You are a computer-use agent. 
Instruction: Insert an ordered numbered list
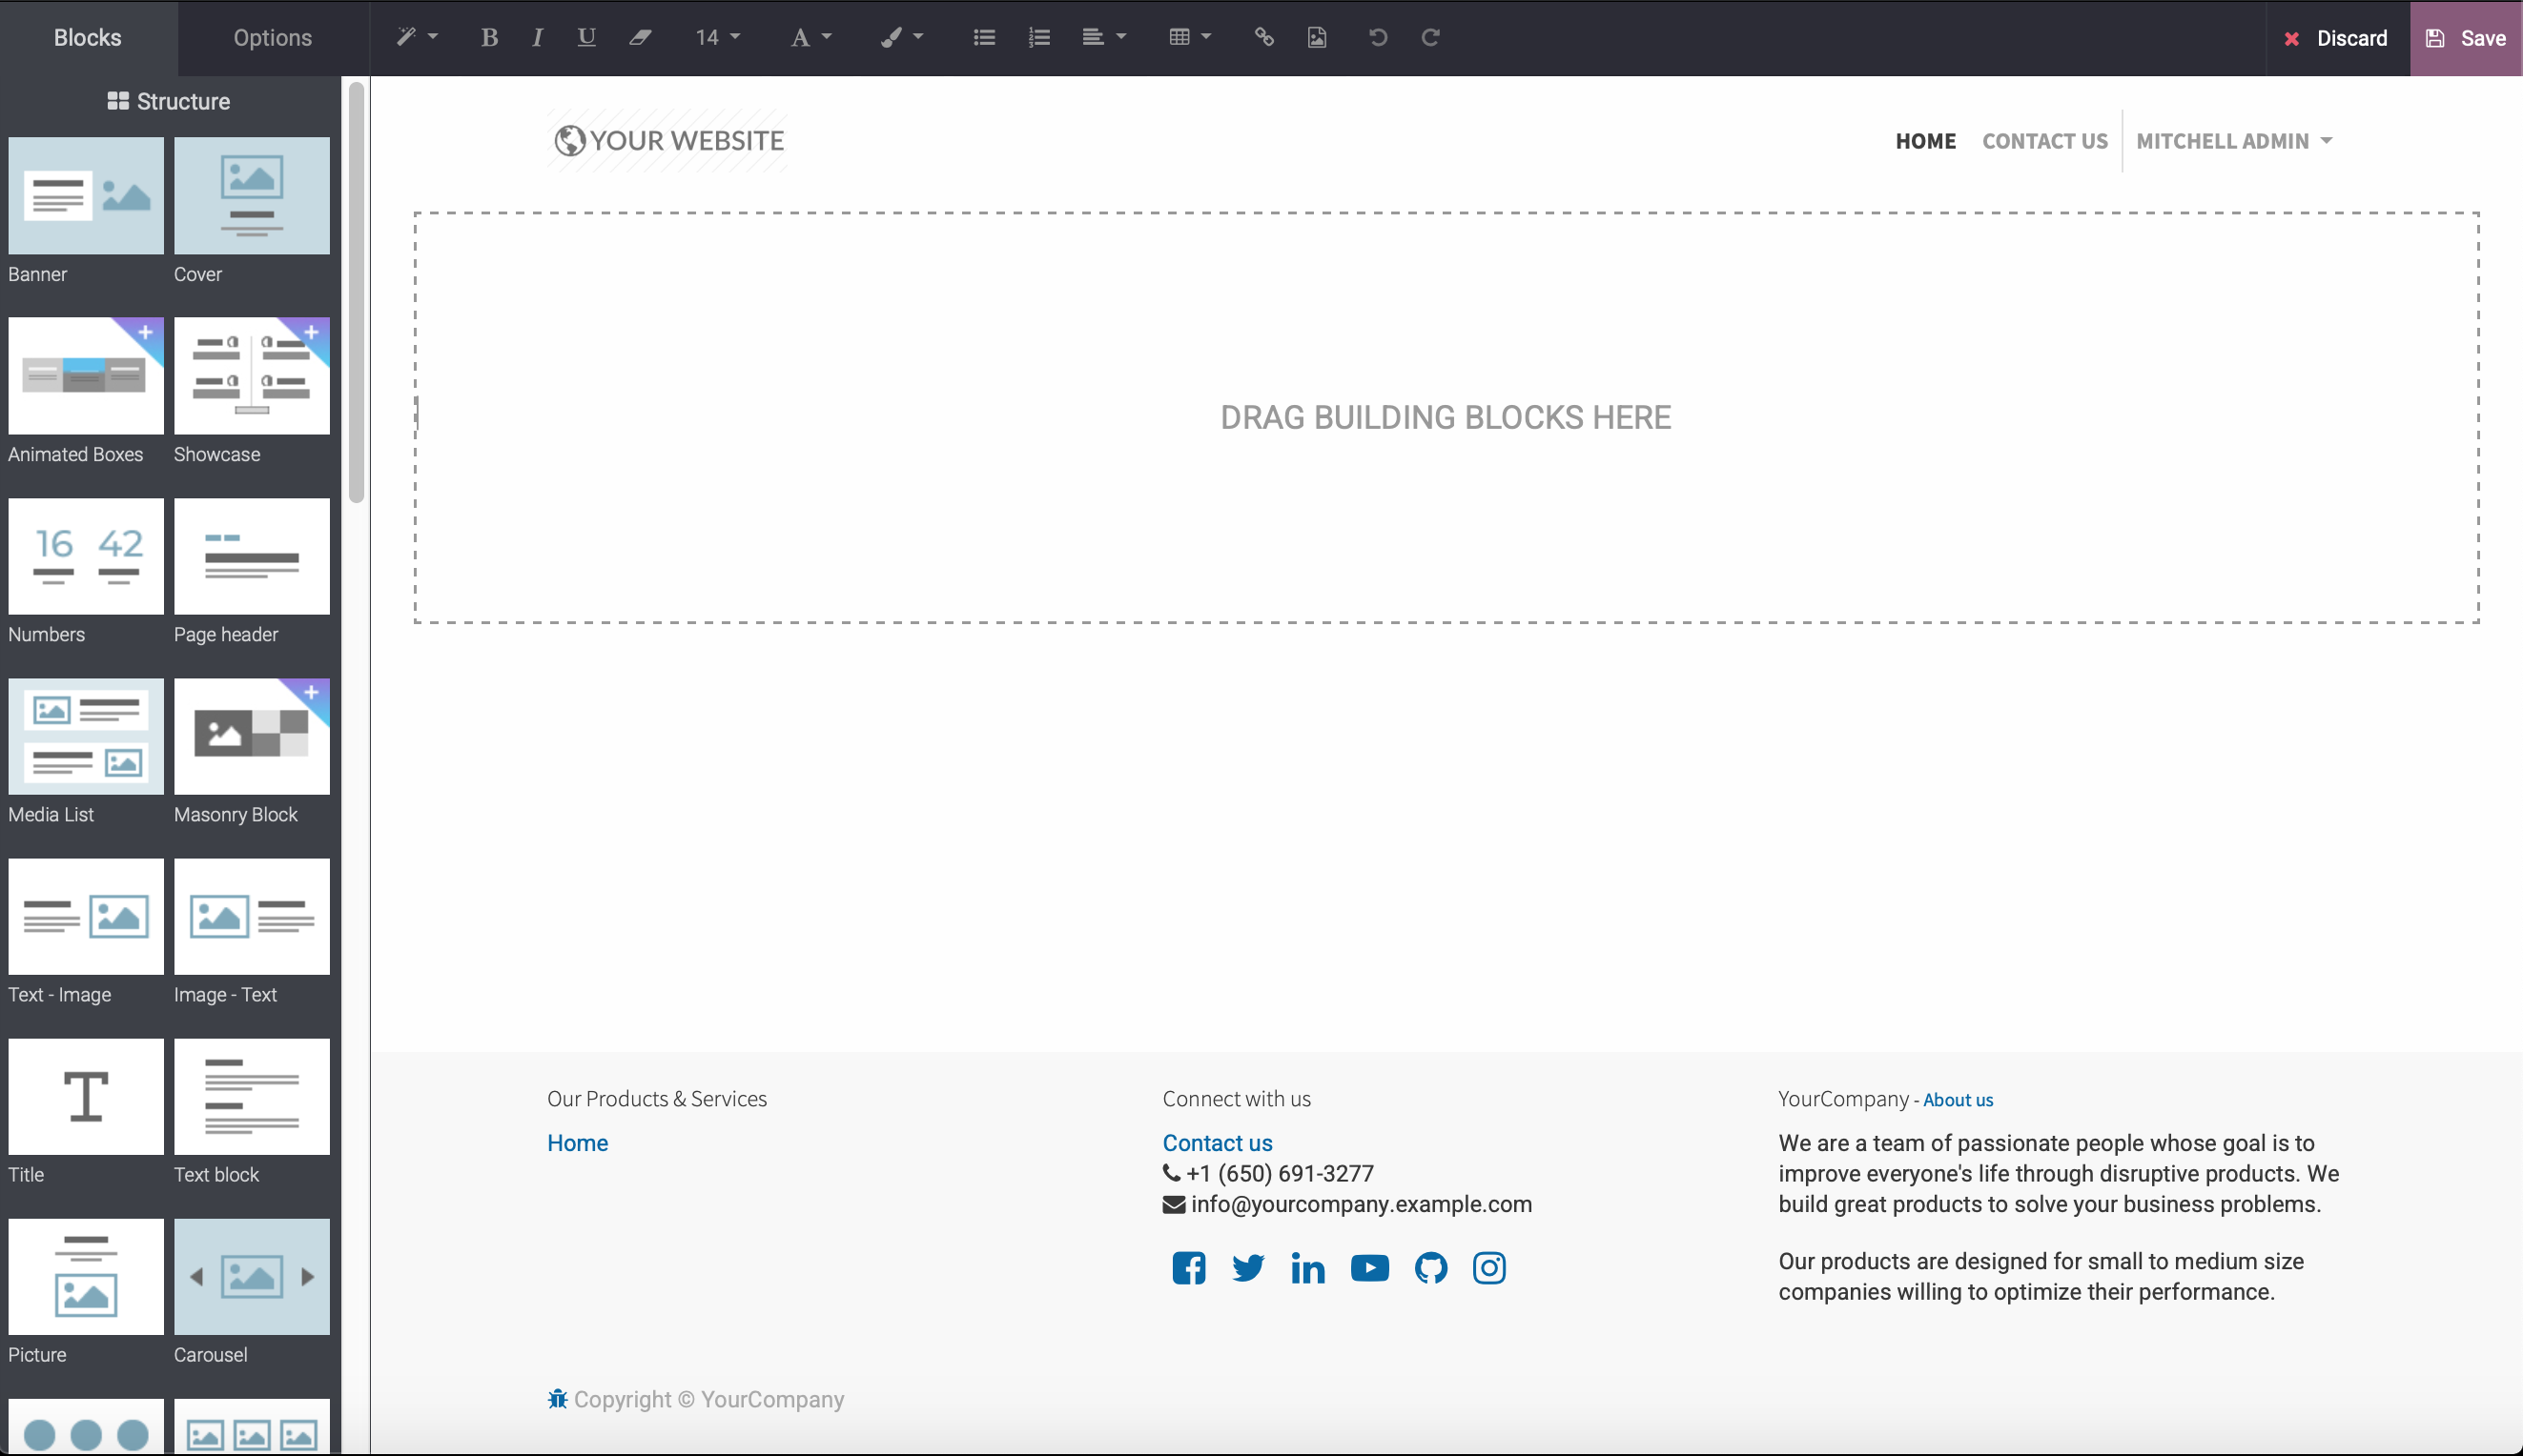1038,38
